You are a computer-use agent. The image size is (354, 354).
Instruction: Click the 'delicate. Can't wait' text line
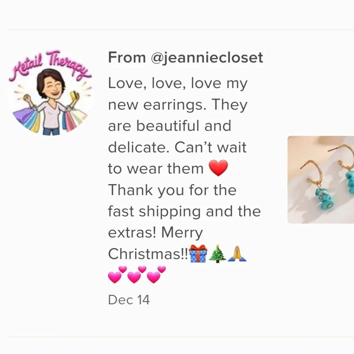177,147
